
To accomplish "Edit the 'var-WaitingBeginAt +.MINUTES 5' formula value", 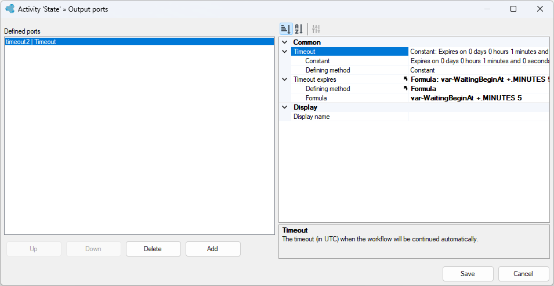I will click(466, 98).
